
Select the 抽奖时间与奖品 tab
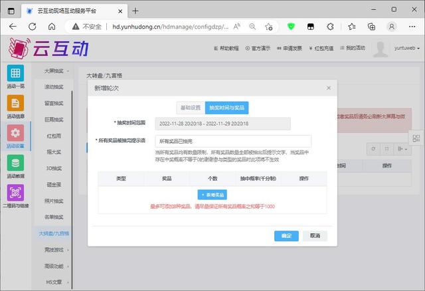click(226, 108)
